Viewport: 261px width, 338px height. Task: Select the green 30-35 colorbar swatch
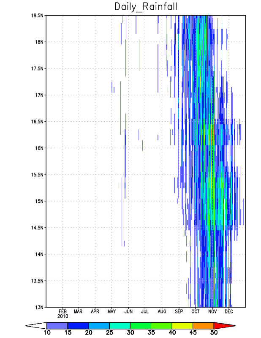pos(141,325)
